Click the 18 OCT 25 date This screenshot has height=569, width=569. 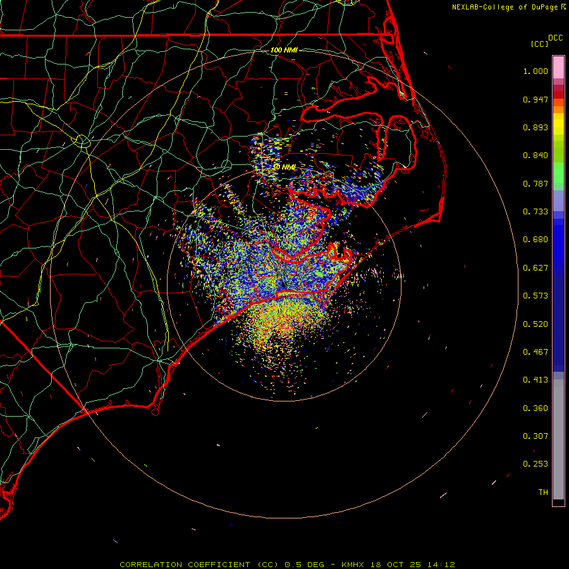(396, 565)
